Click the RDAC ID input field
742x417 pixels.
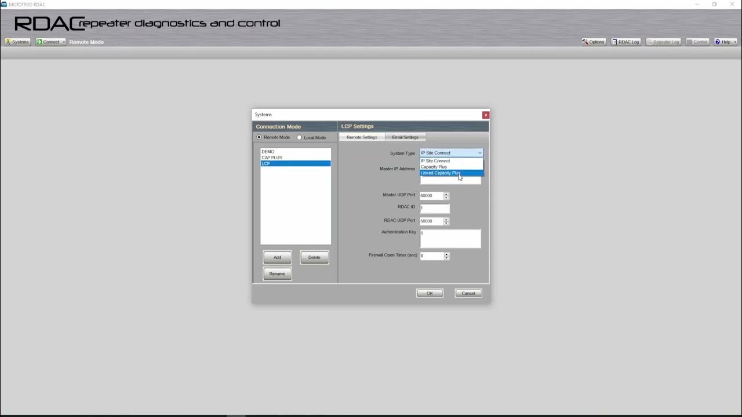point(435,208)
